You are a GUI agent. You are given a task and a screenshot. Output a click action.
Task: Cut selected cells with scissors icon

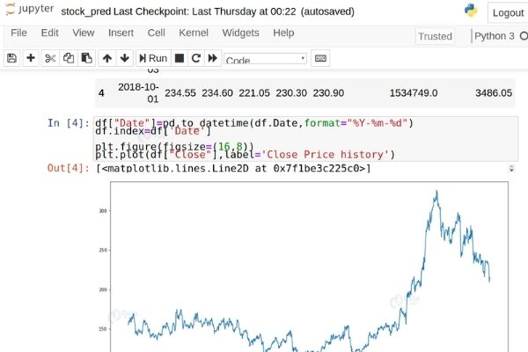(50, 58)
